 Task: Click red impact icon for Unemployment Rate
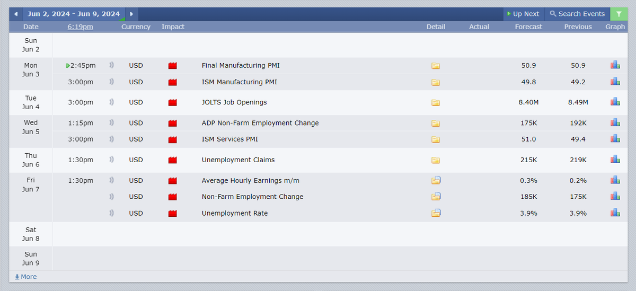(x=172, y=213)
